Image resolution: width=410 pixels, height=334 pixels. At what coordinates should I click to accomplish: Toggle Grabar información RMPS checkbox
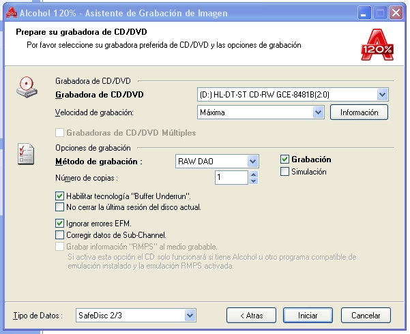(x=59, y=247)
